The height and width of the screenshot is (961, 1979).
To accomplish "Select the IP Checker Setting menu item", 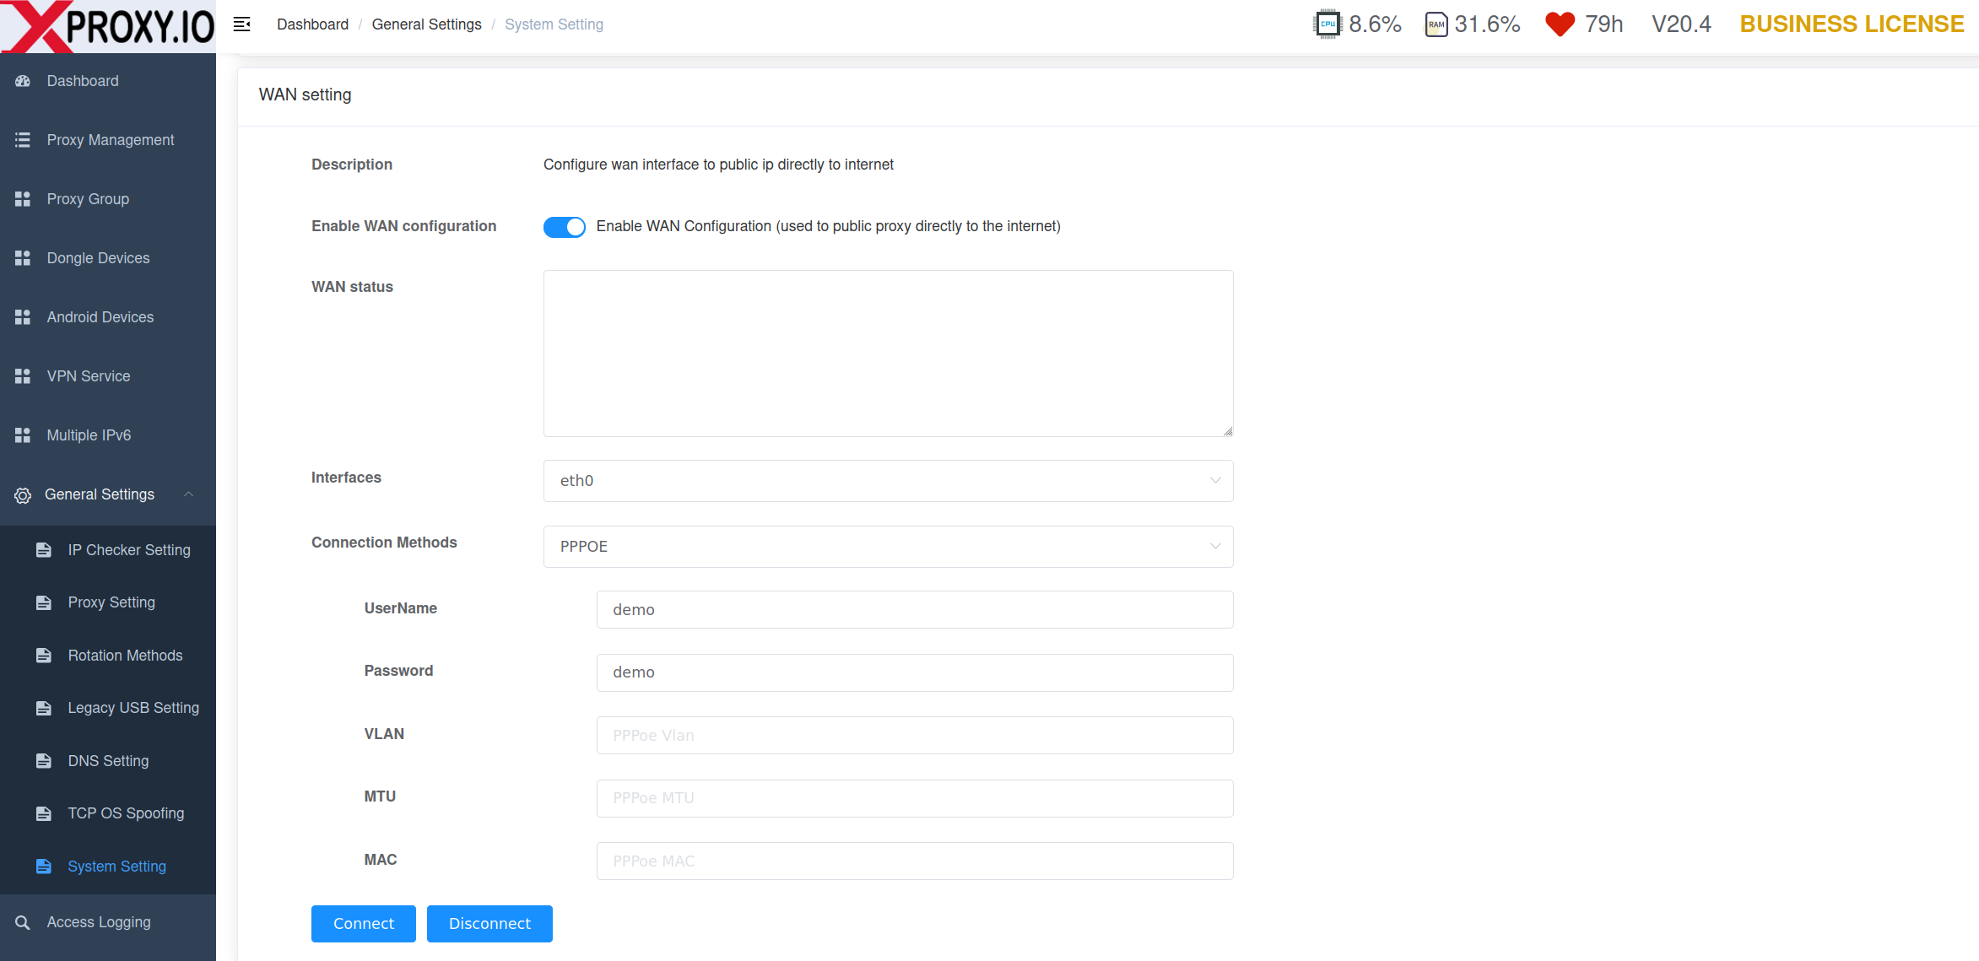I will [129, 550].
